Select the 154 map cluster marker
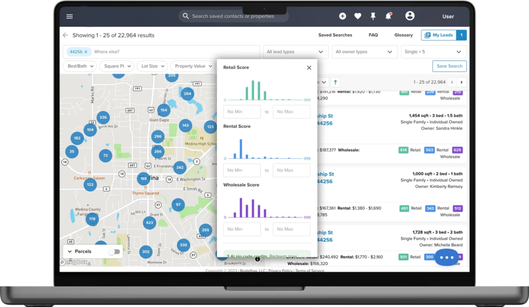The image size is (529, 307). click(164, 110)
